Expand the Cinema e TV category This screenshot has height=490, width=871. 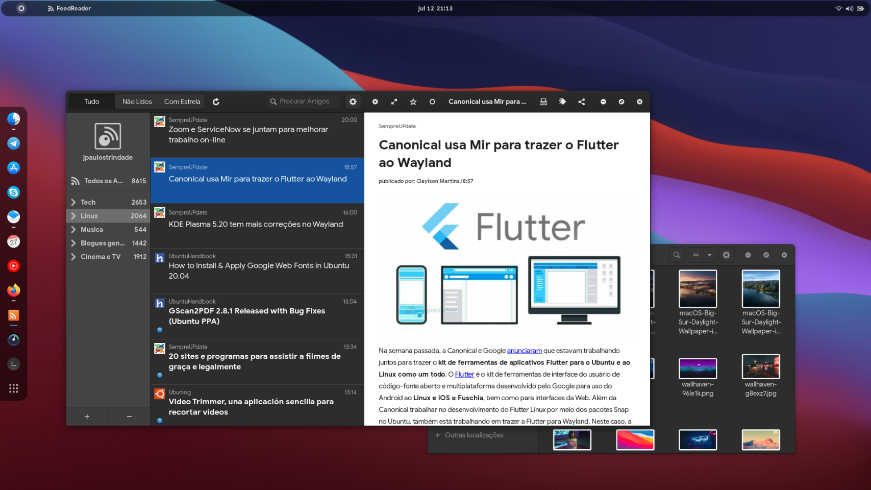pos(73,257)
